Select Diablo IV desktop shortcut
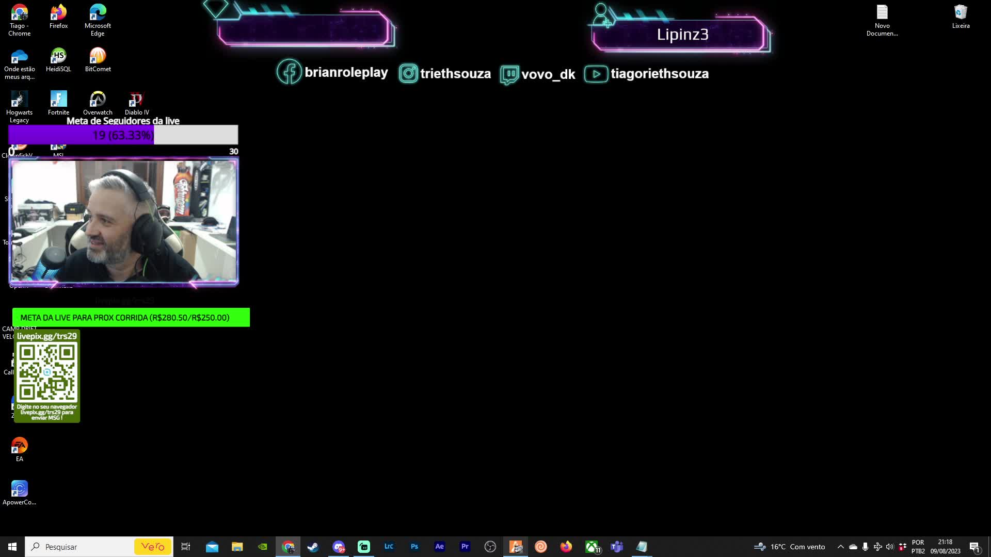The image size is (991, 557). tap(137, 103)
